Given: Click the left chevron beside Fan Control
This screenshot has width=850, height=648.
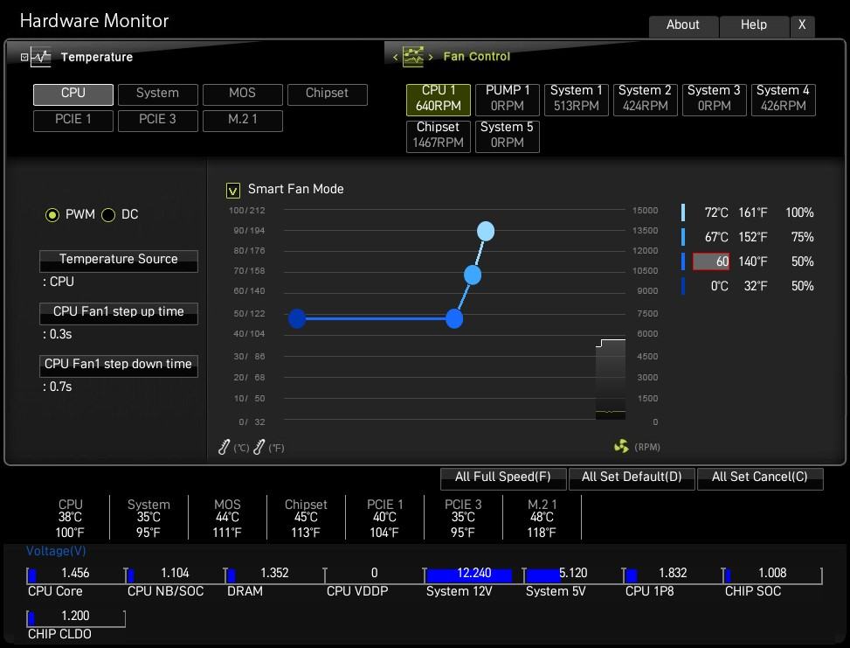Looking at the screenshot, I should point(395,57).
